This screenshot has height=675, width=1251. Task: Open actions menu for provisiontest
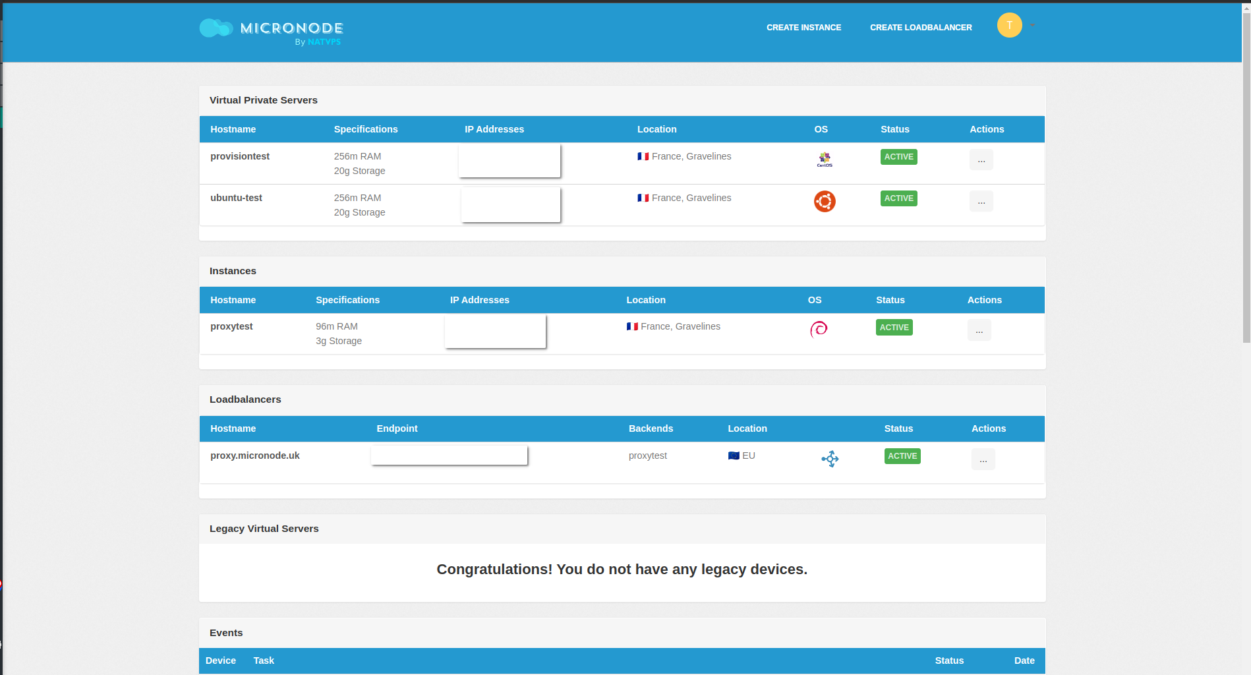(x=981, y=160)
